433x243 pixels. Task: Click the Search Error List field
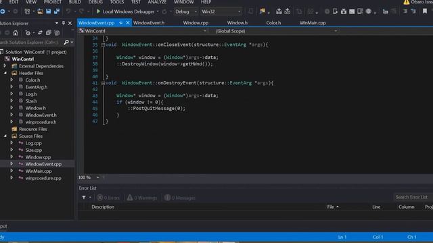click(x=413, y=197)
